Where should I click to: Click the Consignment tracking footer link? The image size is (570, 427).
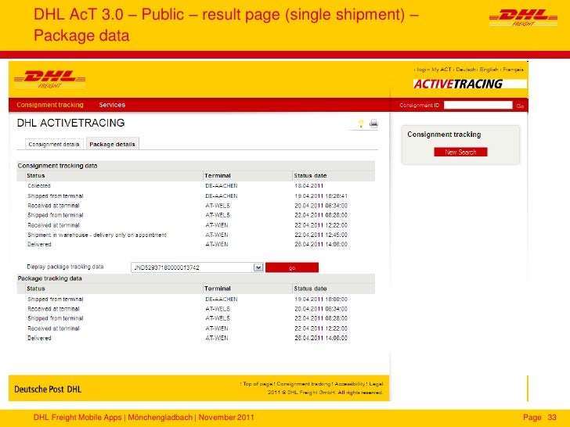coord(304,384)
